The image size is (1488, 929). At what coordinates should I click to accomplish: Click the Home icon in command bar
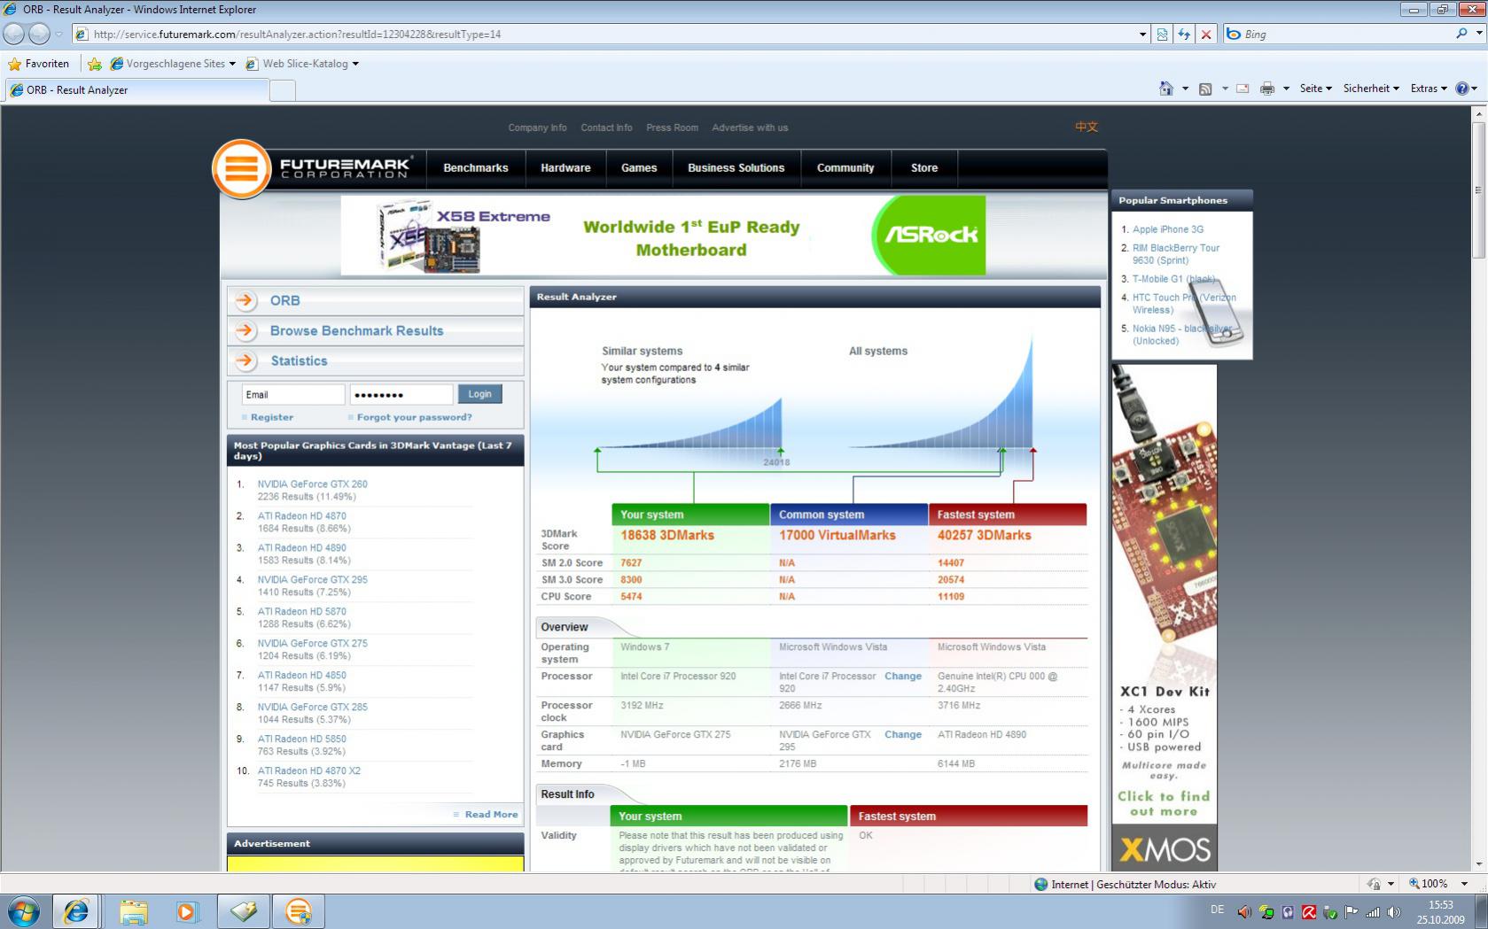[1166, 89]
